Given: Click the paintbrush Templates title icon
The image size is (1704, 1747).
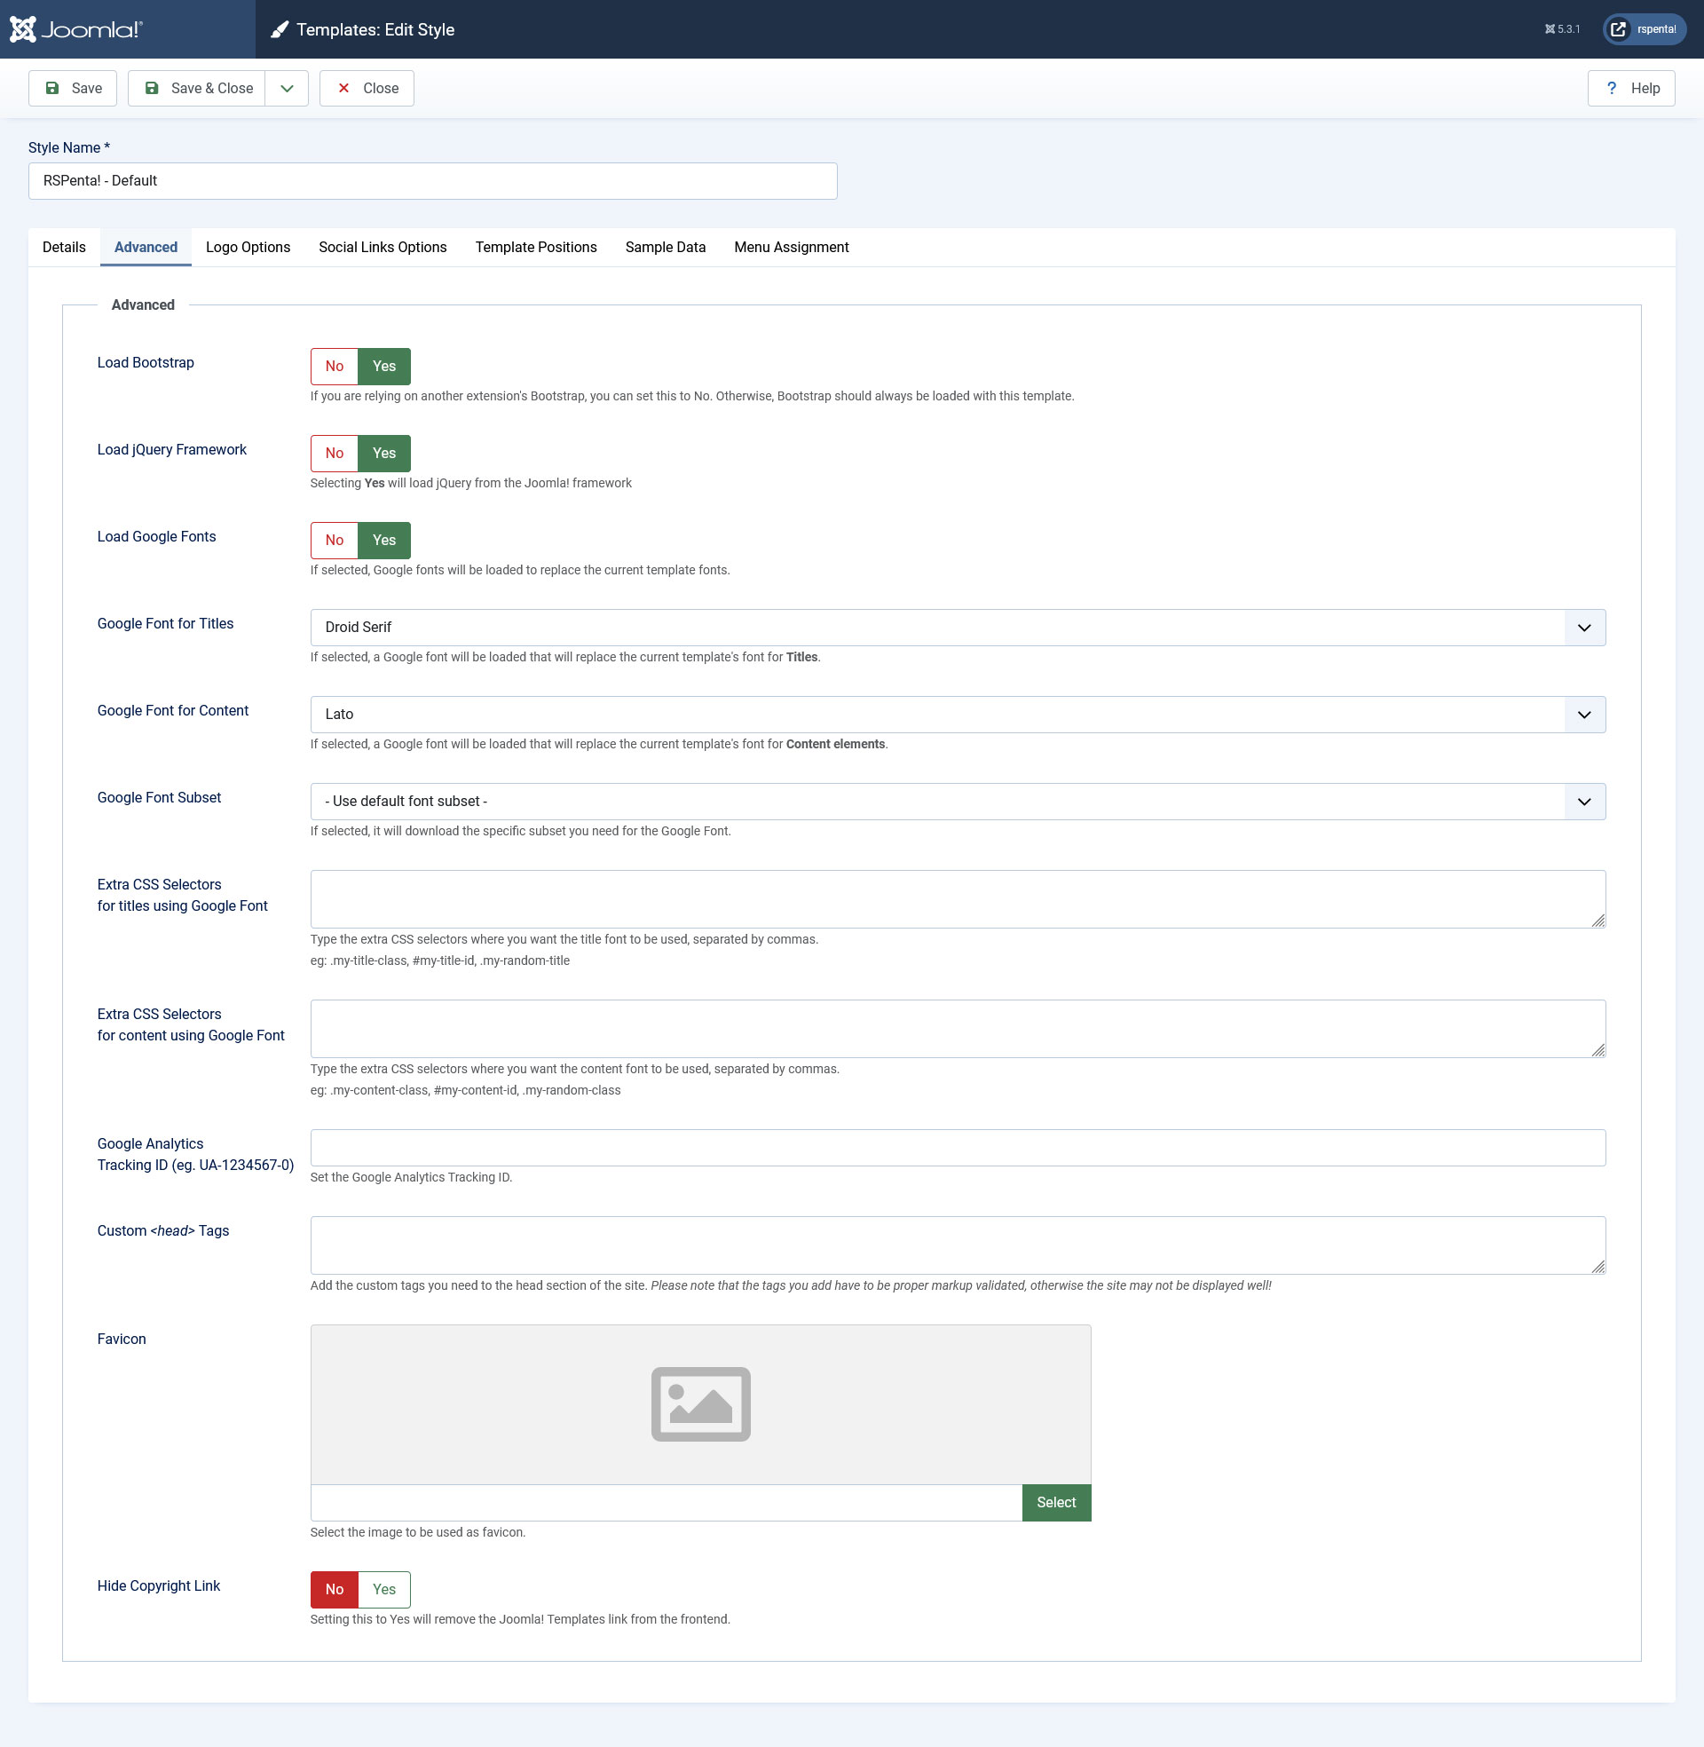Looking at the screenshot, I should 280,29.
